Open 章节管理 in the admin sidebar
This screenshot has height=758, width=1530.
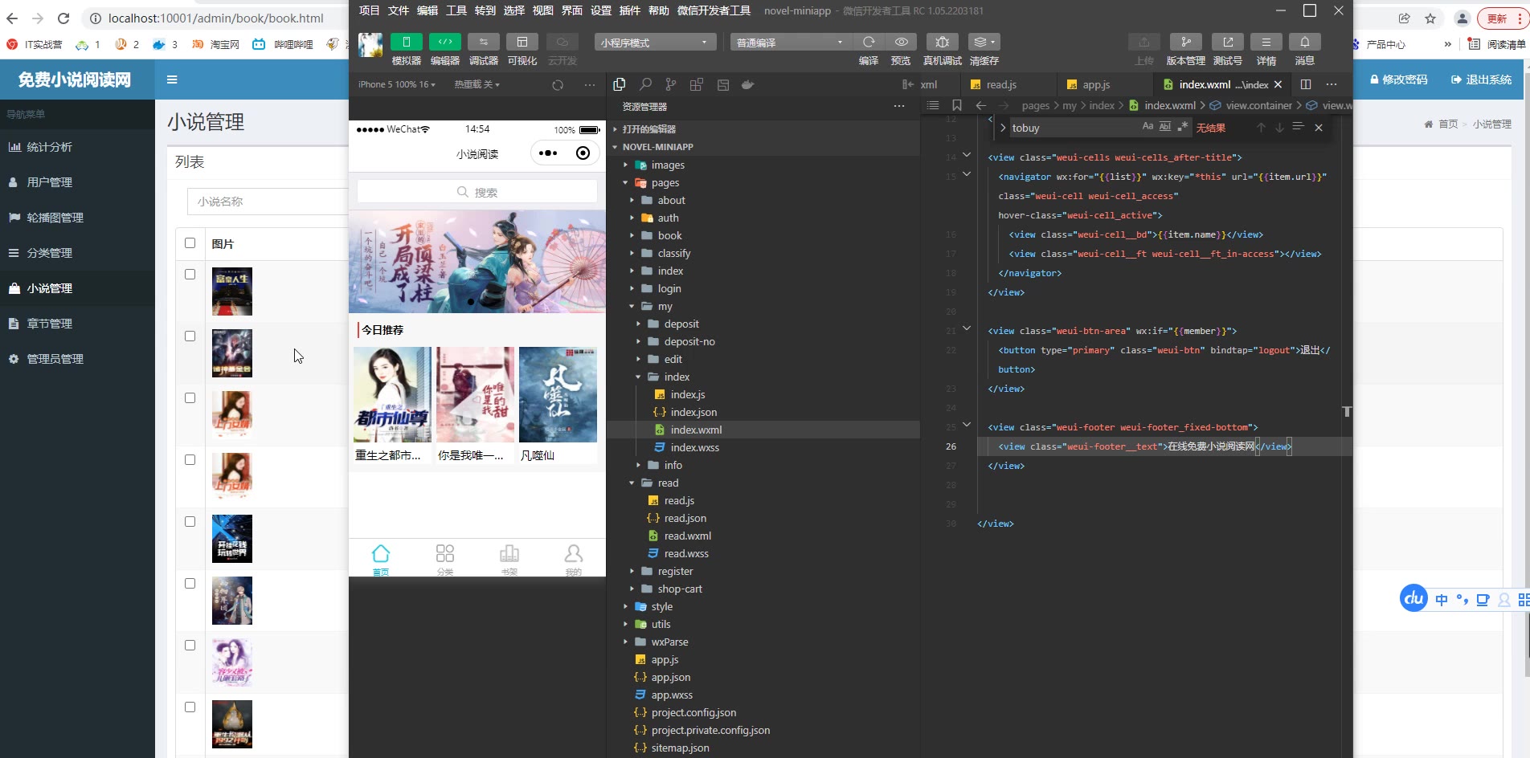click(x=50, y=324)
